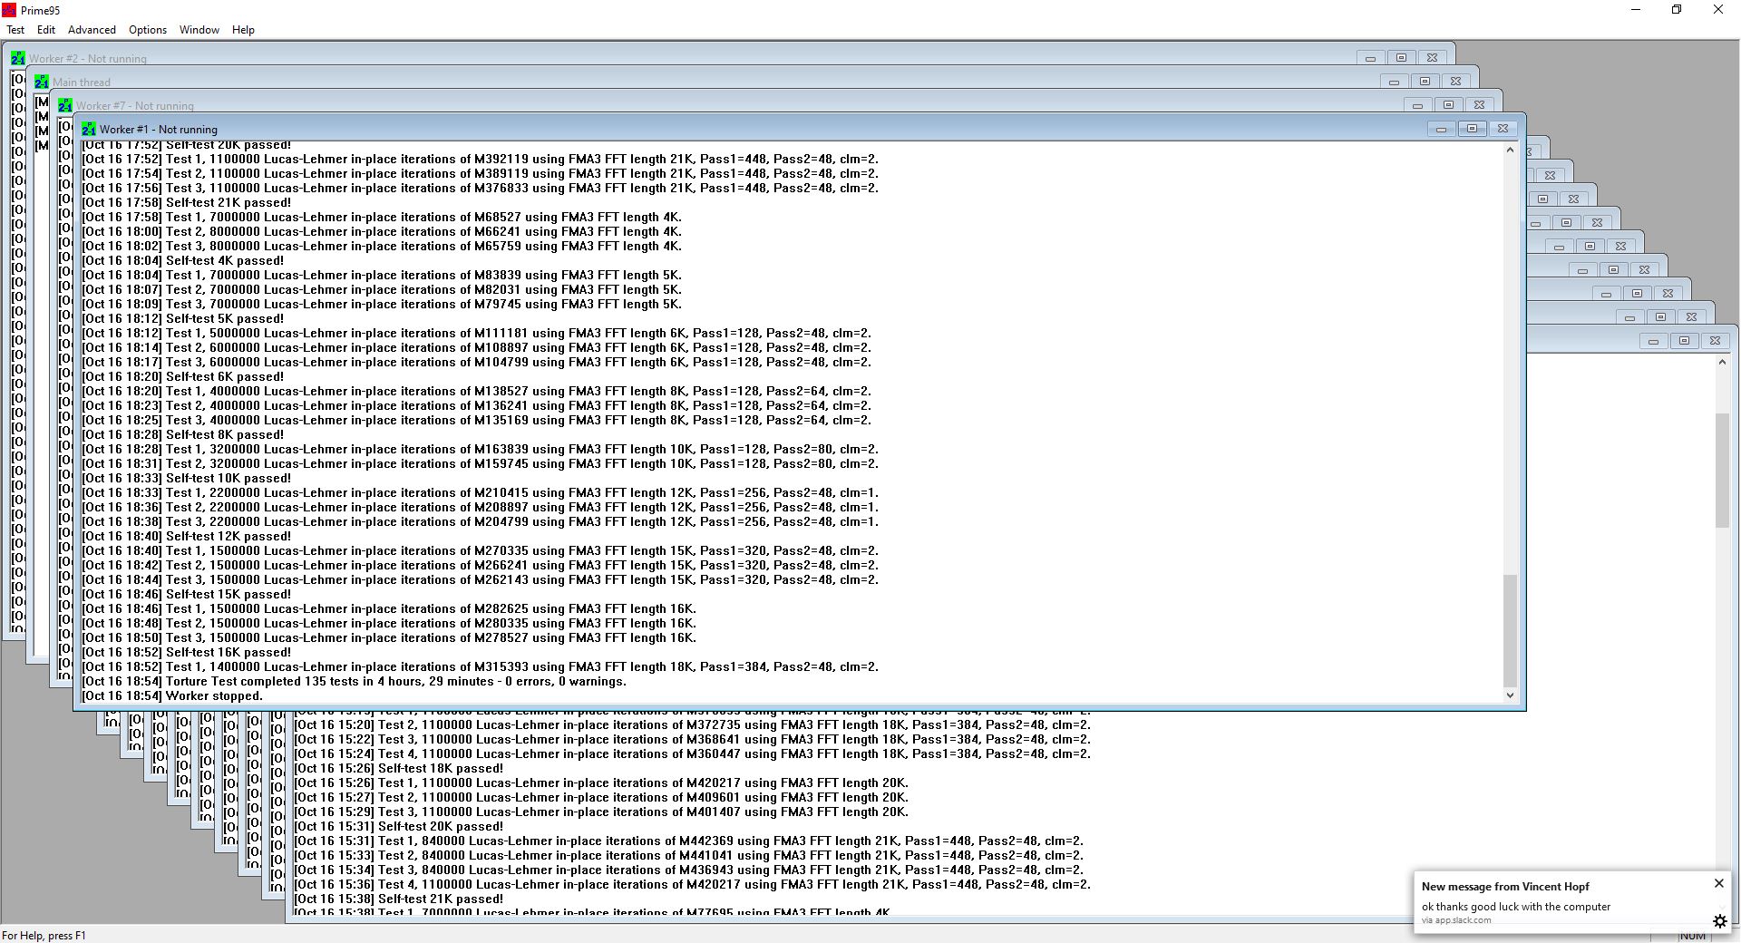This screenshot has width=1741, height=943.
Task: Maximize the Worker #7 window
Action: tap(1448, 105)
